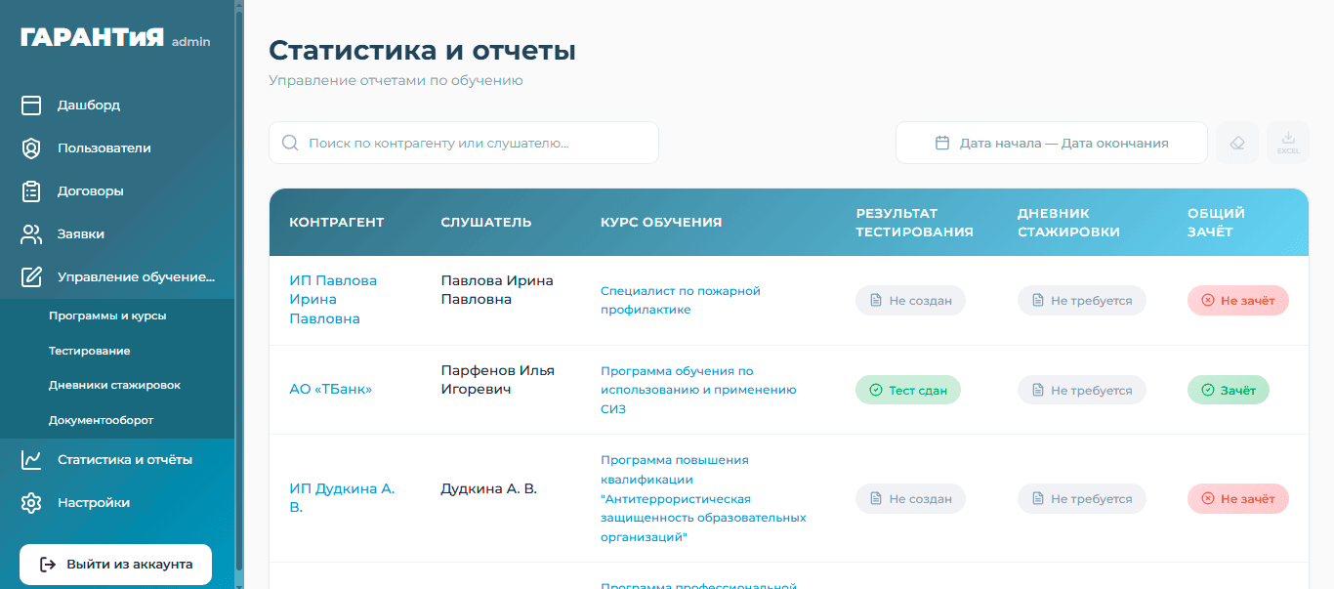This screenshot has height=589, width=1334.
Task: Click Не зачёт badge in Дудкина row
Action: (x=1238, y=498)
